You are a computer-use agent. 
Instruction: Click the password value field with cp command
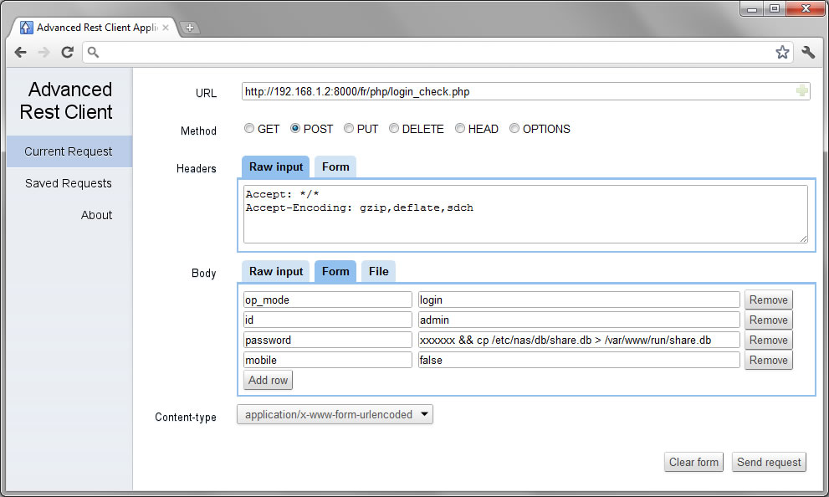(579, 340)
